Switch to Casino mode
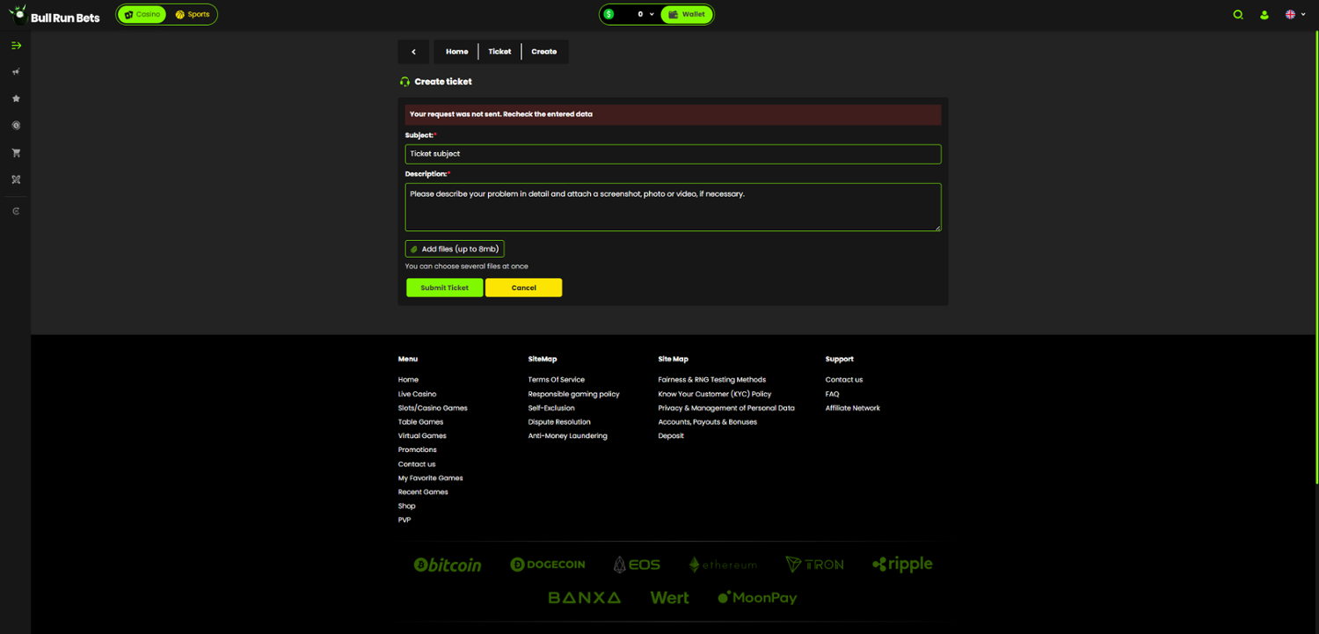 [142, 15]
